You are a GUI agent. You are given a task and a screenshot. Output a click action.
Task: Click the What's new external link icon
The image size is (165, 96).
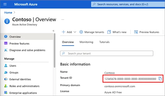109,32
